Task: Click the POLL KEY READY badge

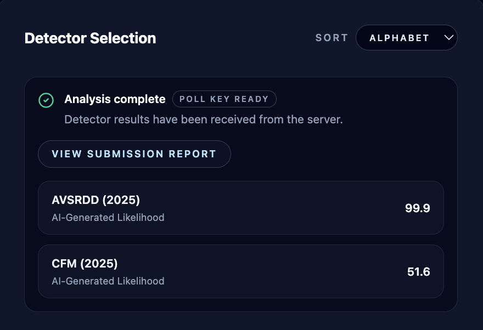Action: pos(224,99)
